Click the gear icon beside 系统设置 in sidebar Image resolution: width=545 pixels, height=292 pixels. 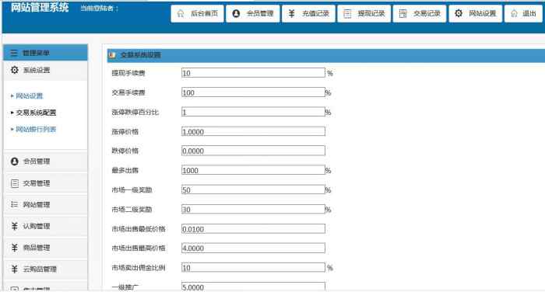[14, 70]
